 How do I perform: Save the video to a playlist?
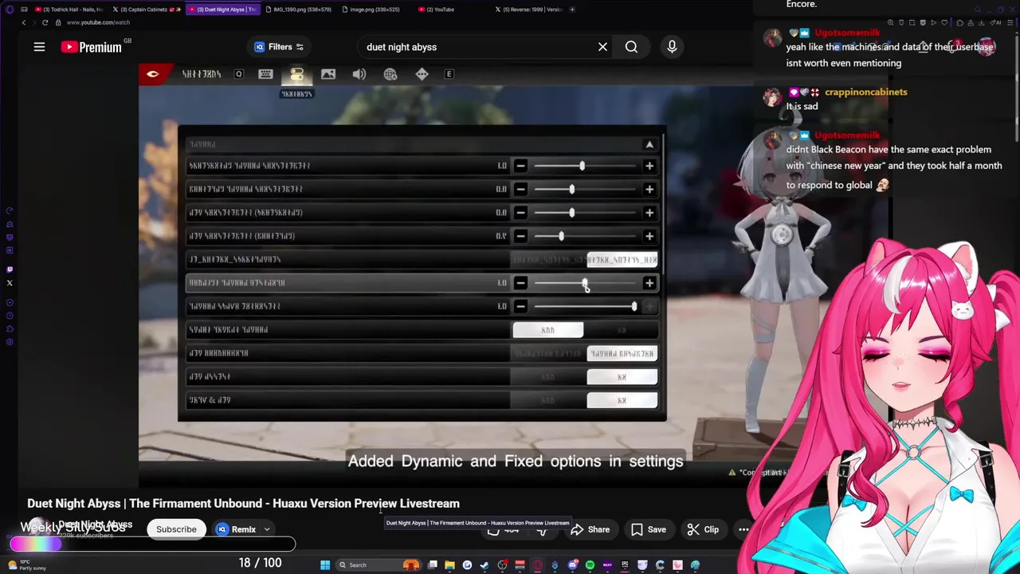649,529
